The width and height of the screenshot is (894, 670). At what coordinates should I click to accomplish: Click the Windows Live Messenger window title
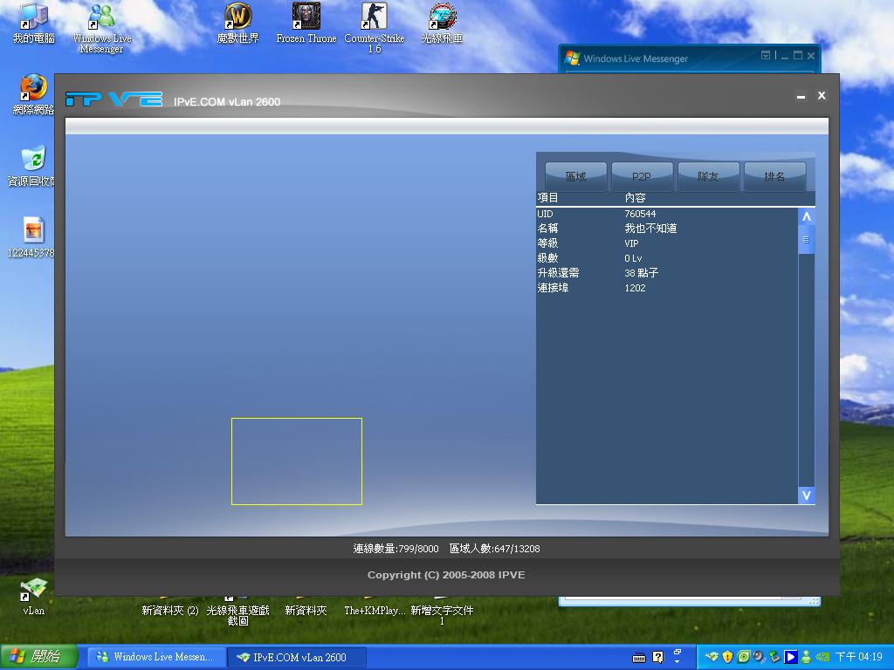[x=636, y=58]
